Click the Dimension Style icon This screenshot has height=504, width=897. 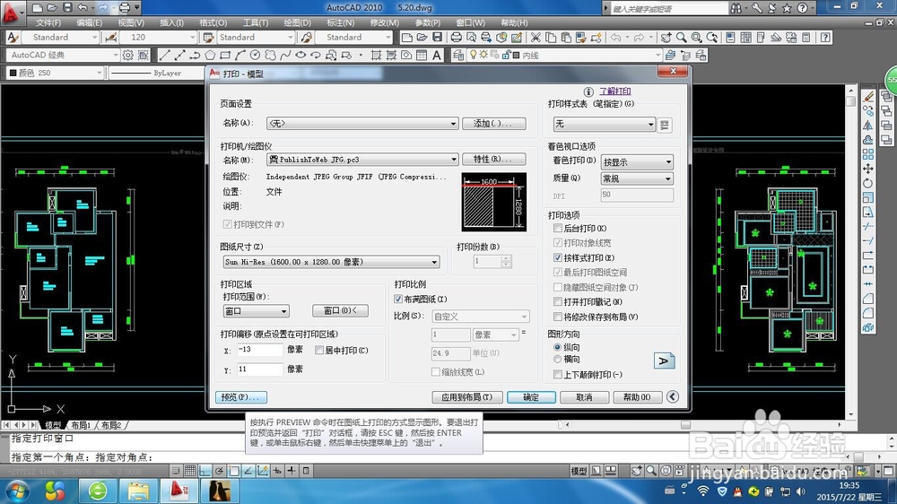pos(111,37)
